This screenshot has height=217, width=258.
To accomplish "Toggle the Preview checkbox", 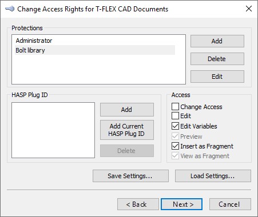I will (175, 136).
